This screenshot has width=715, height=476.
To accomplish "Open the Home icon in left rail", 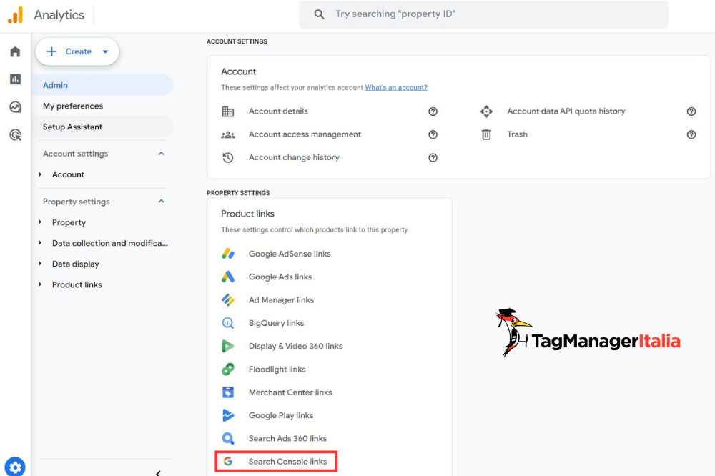I will point(15,52).
